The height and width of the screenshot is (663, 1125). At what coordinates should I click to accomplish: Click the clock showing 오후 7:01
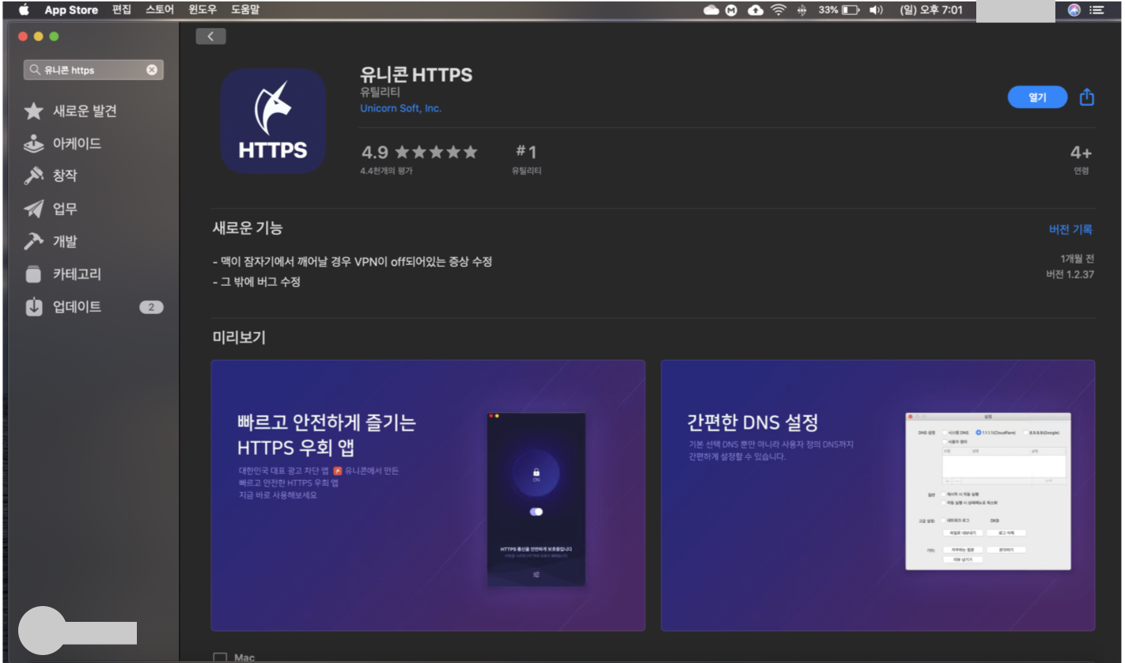(931, 10)
